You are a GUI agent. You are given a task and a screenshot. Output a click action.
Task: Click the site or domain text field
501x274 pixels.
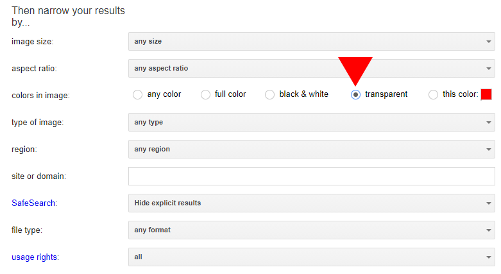click(312, 176)
